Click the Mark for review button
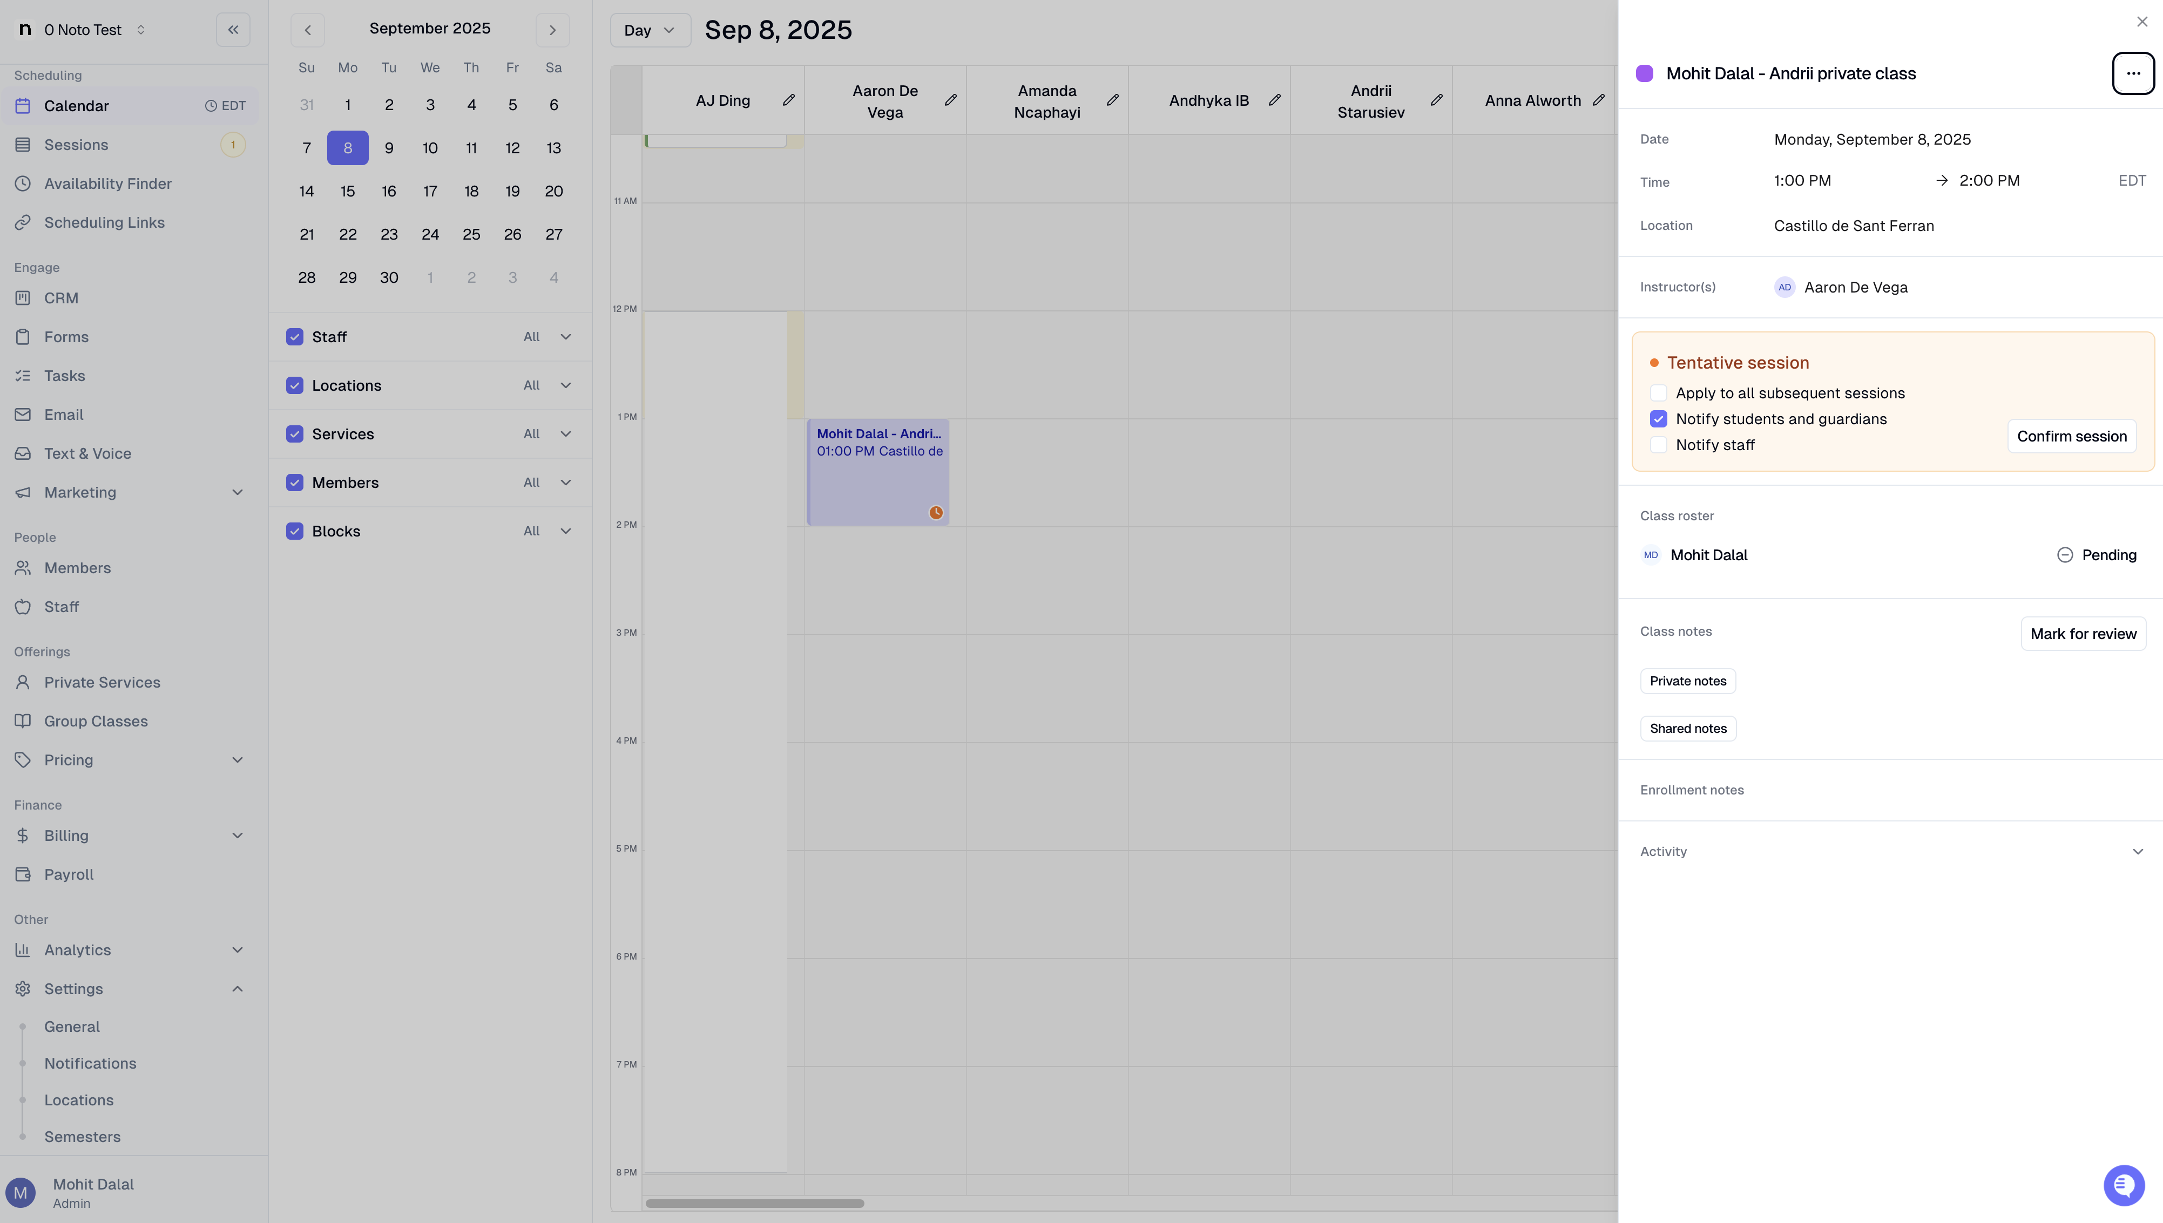2163x1223 pixels. (x=2083, y=633)
